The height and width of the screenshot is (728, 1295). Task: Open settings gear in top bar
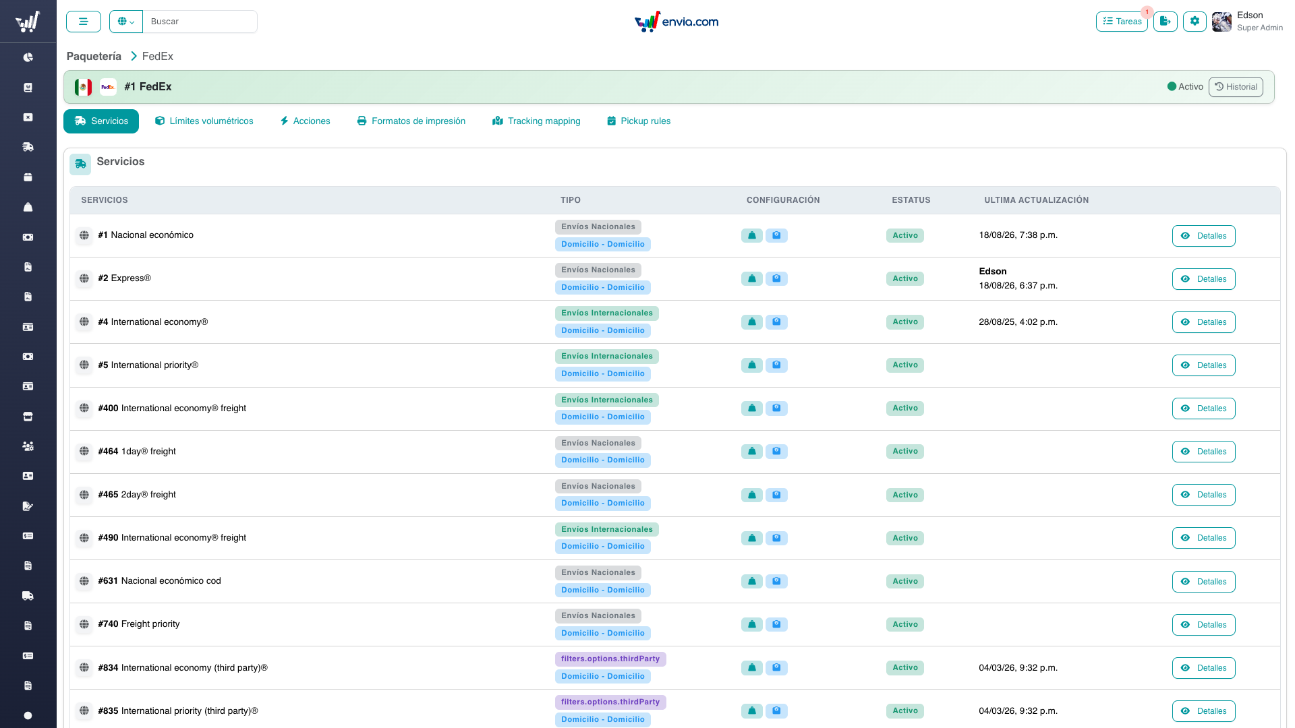point(1195,22)
